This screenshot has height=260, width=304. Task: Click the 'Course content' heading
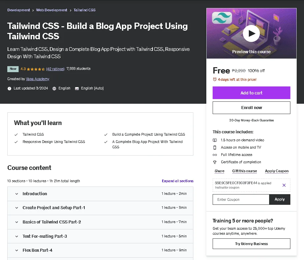pos(29,168)
